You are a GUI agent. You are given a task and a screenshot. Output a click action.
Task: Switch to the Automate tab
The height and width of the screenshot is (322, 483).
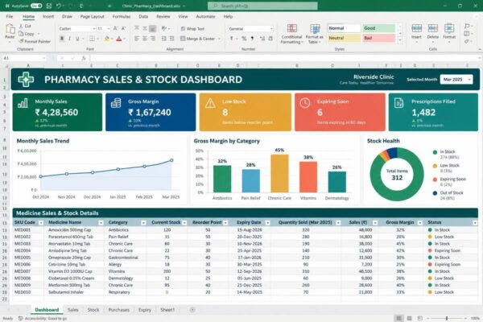point(205,17)
